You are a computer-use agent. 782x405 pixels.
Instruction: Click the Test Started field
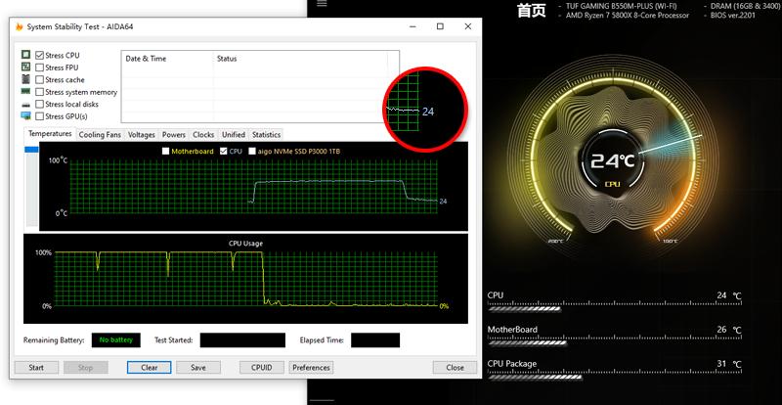[242, 340]
